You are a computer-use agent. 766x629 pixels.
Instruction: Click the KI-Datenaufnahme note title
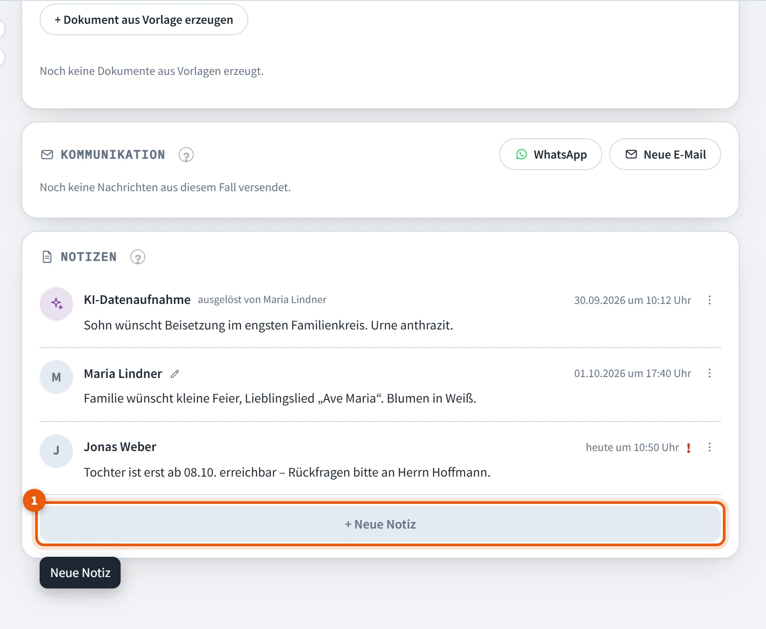point(137,300)
